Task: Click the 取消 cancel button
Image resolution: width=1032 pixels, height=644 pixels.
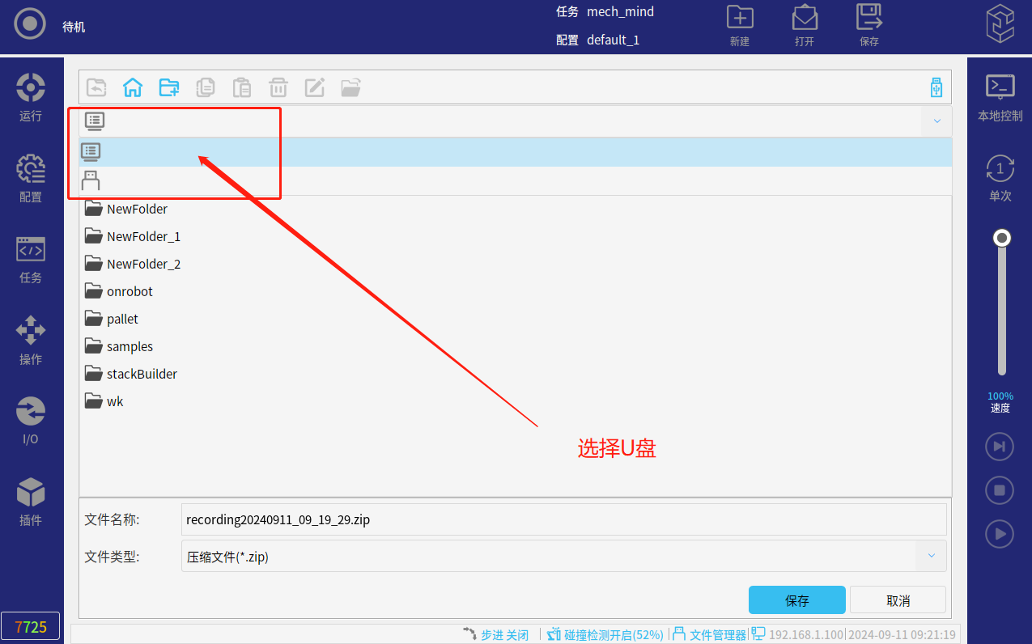Action: (x=898, y=600)
